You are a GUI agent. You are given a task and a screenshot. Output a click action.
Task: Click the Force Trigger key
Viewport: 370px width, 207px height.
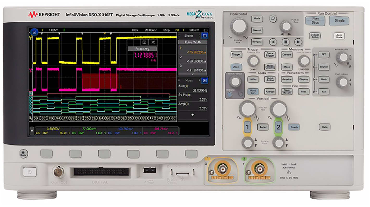pos(270,54)
